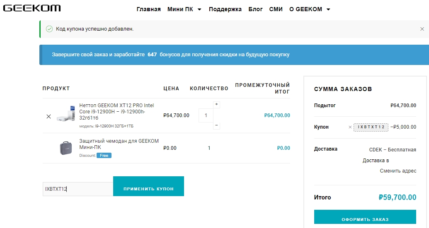Go to the Главная page
This screenshot has width=429, height=228.
[148, 9]
